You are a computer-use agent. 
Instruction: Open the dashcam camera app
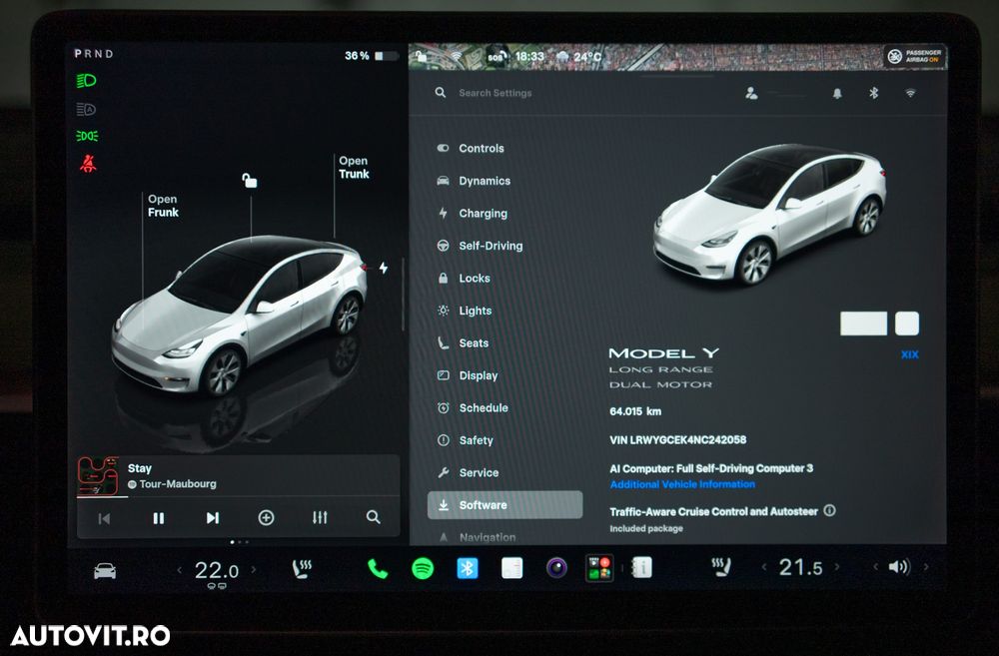[x=556, y=567]
